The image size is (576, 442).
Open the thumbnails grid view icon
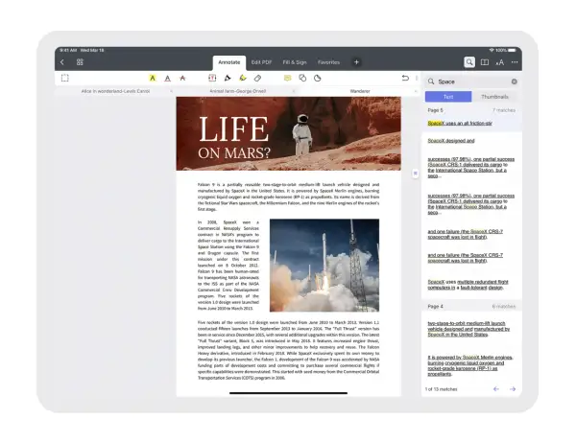pyautogui.click(x=80, y=62)
